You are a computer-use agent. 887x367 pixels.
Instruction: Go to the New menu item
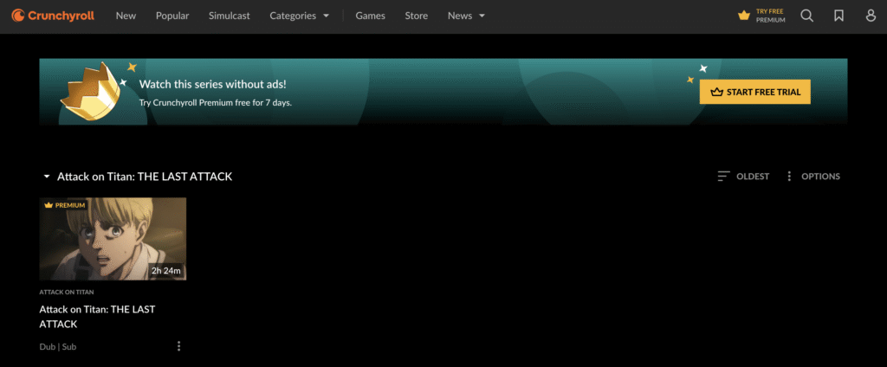click(126, 16)
